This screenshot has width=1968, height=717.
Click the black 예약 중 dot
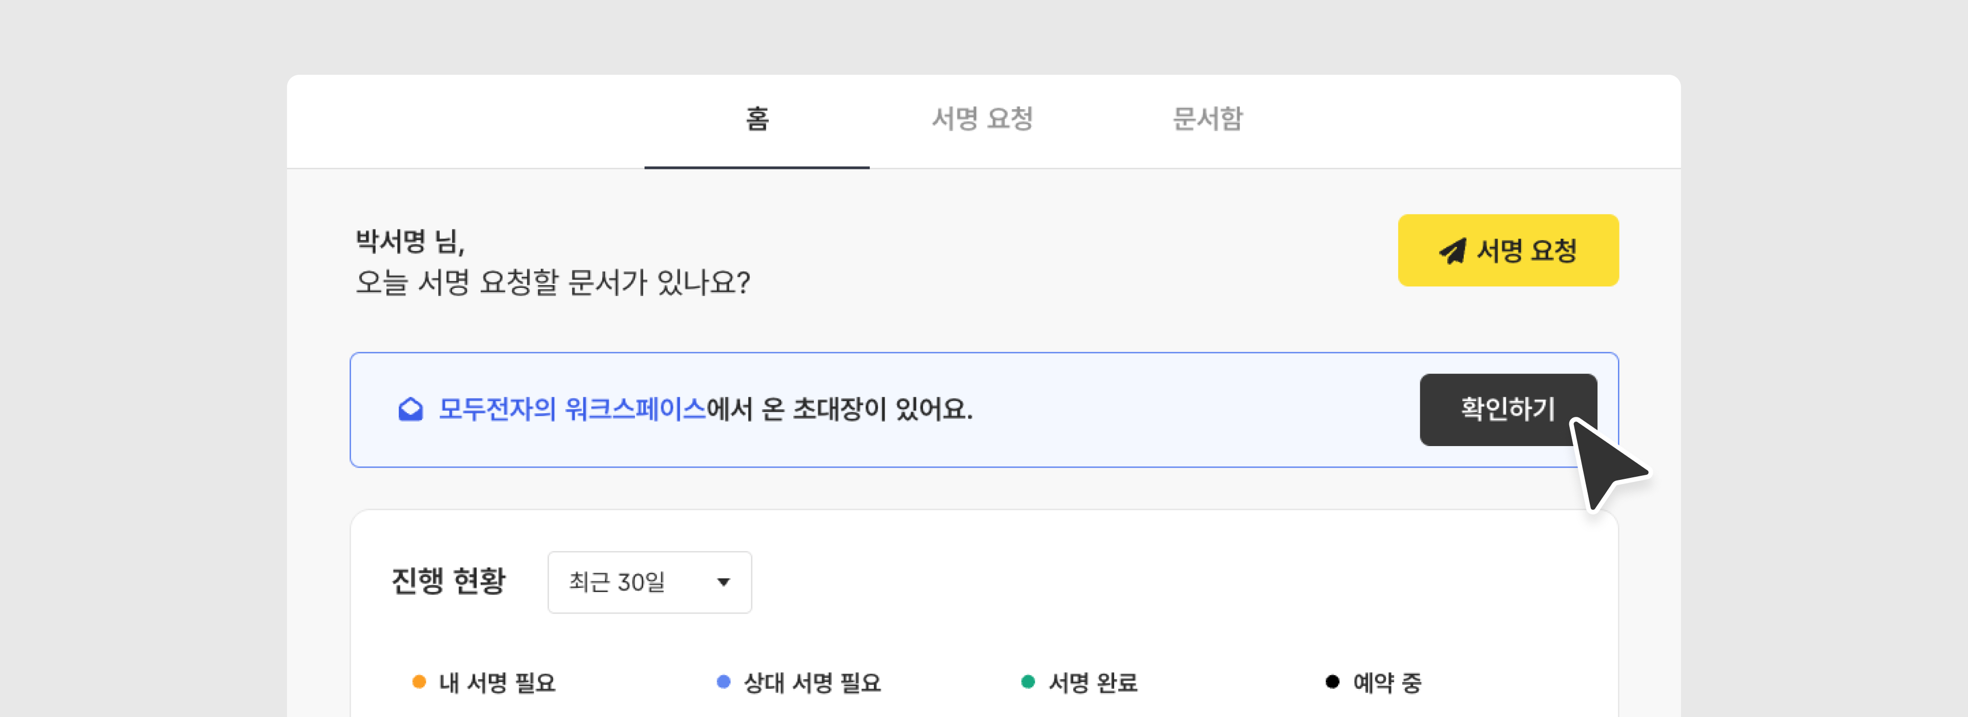tap(1332, 682)
